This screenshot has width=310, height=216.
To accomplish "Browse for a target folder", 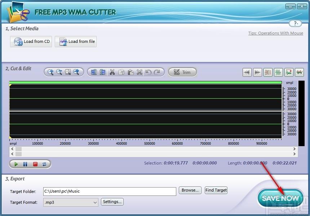I will (190, 190).
